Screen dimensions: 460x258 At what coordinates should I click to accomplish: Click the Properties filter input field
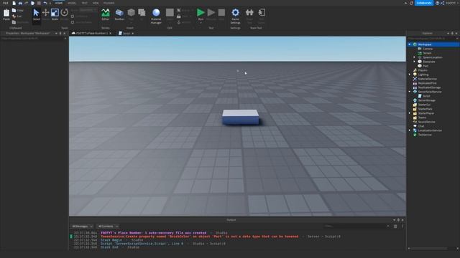tap(33, 38)
